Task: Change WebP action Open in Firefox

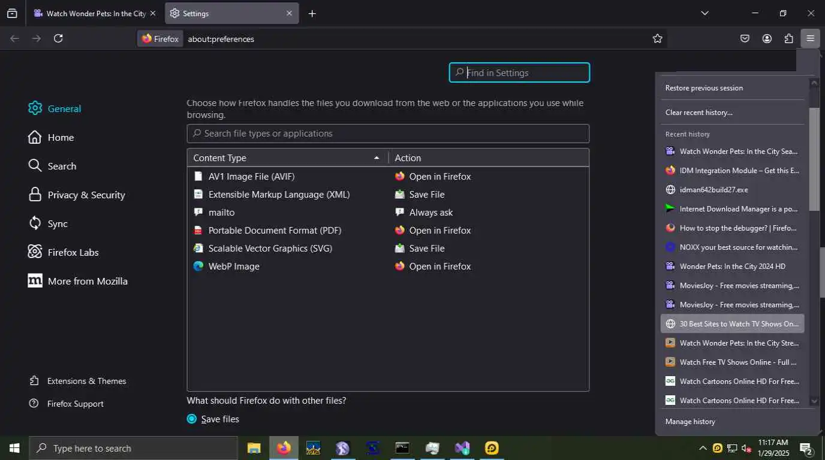Action: [x=433, y=267]
